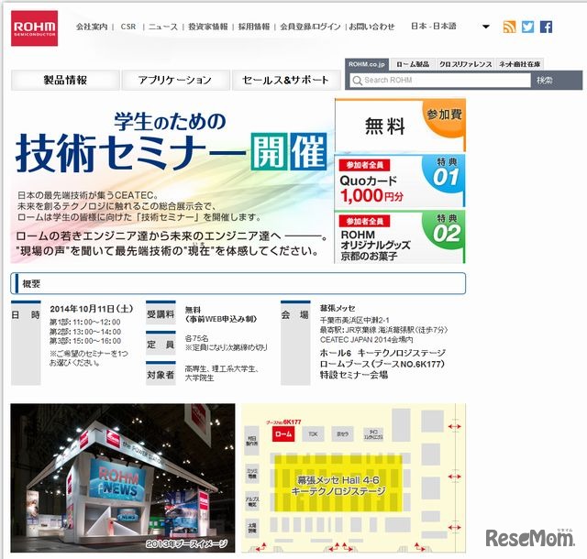Screen dimensions: 587x559
Task: Click the 幕張メッセ venue name
Action: (x=338, y=308)
